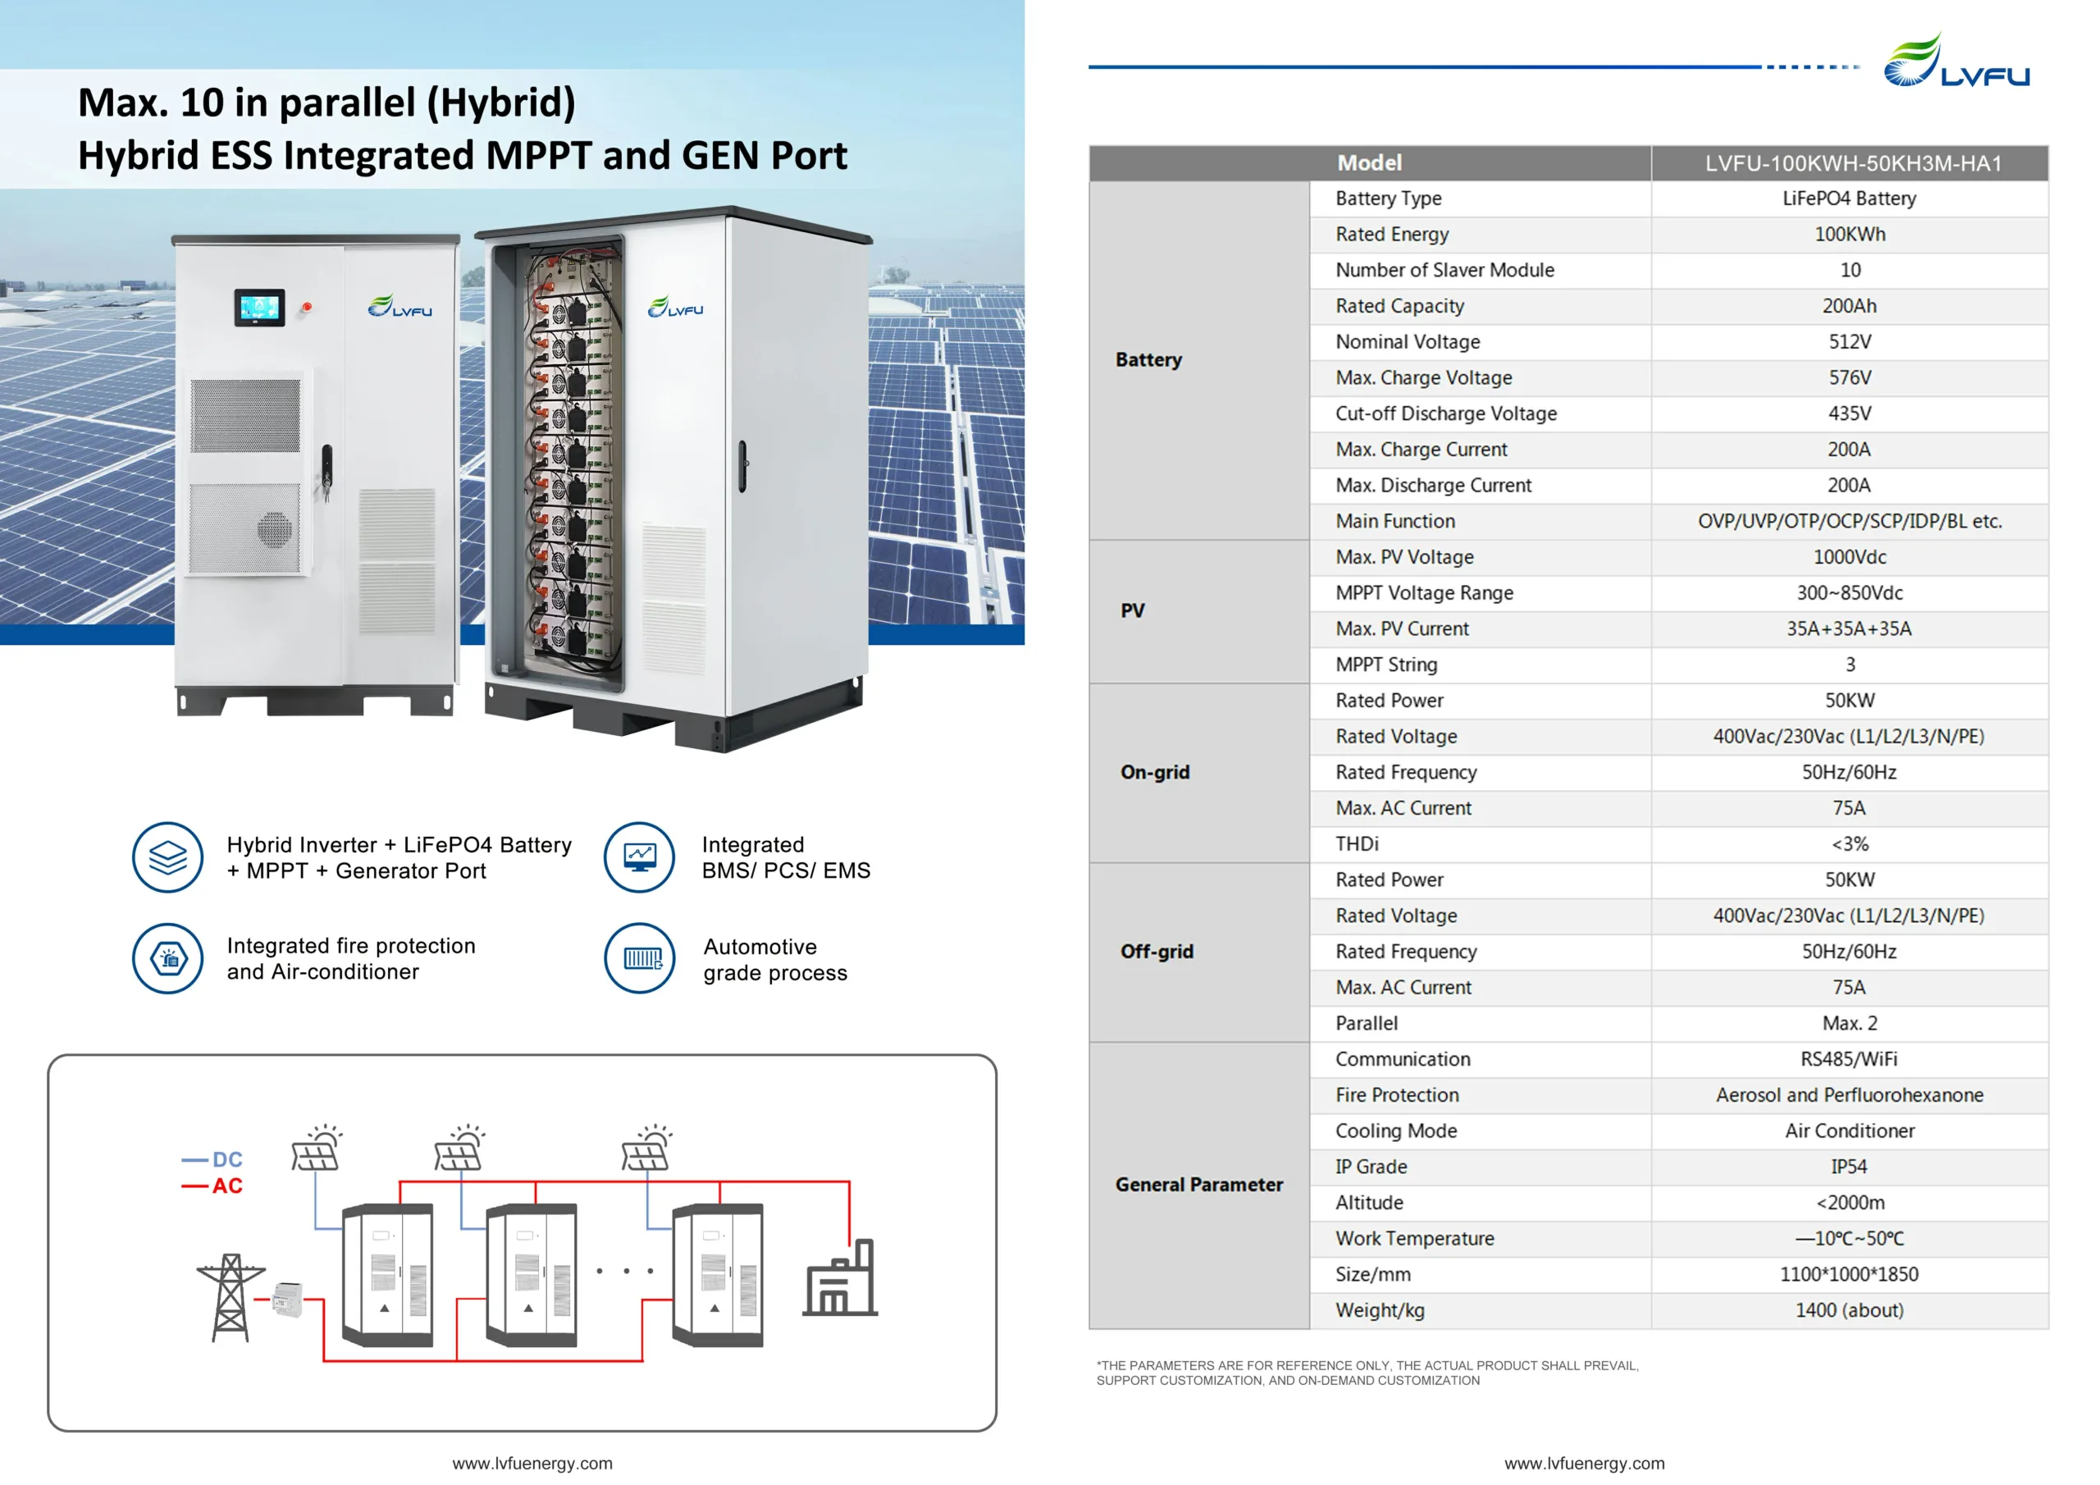Click Aerosol and Perfluorohexanone fire protection value
This screenshot has width=2100, height=1485.
[x=1849, y=1095]
